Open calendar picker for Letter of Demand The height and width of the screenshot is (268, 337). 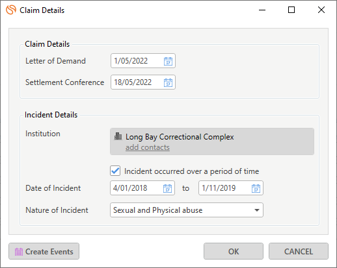point(168,61)
